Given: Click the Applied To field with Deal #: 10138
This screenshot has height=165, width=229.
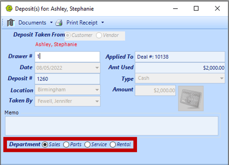Looking at the screenshot, I should click(180, 57).
